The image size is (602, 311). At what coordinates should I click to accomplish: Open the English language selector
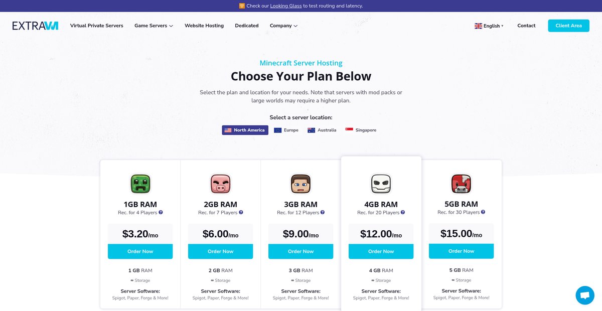tap(489, 26)
